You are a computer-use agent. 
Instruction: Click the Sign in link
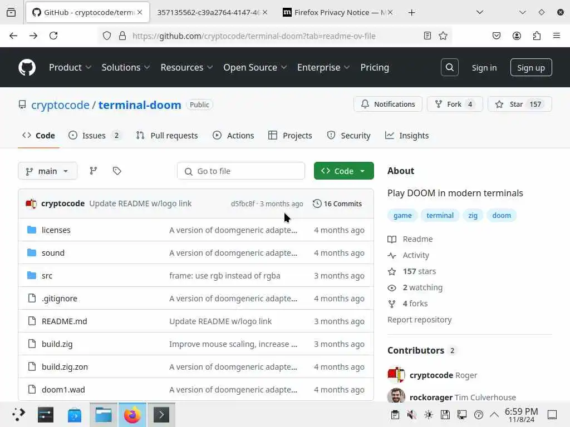point(484,68)
